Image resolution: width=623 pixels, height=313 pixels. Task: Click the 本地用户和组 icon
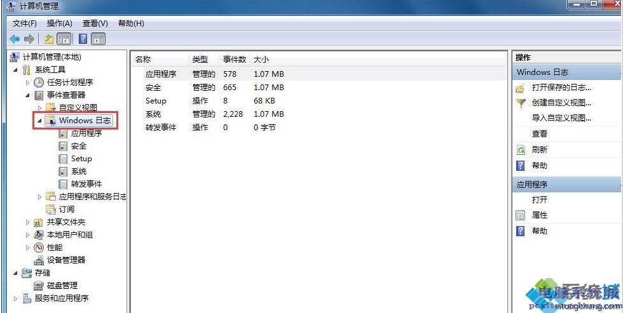pyautogui.click(x=39, y=235)
